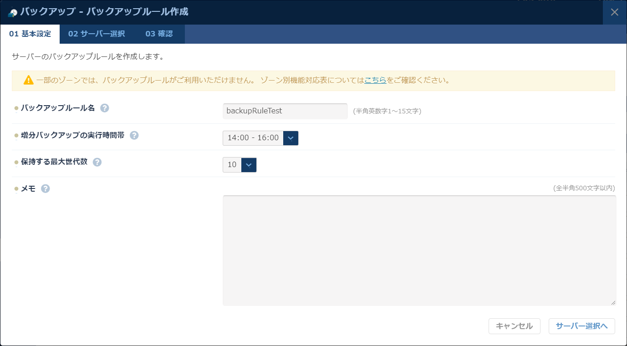627x346 pixels.
Task: Switch to the 02 サーバー選択 tab
Action: tap(96, 34)
